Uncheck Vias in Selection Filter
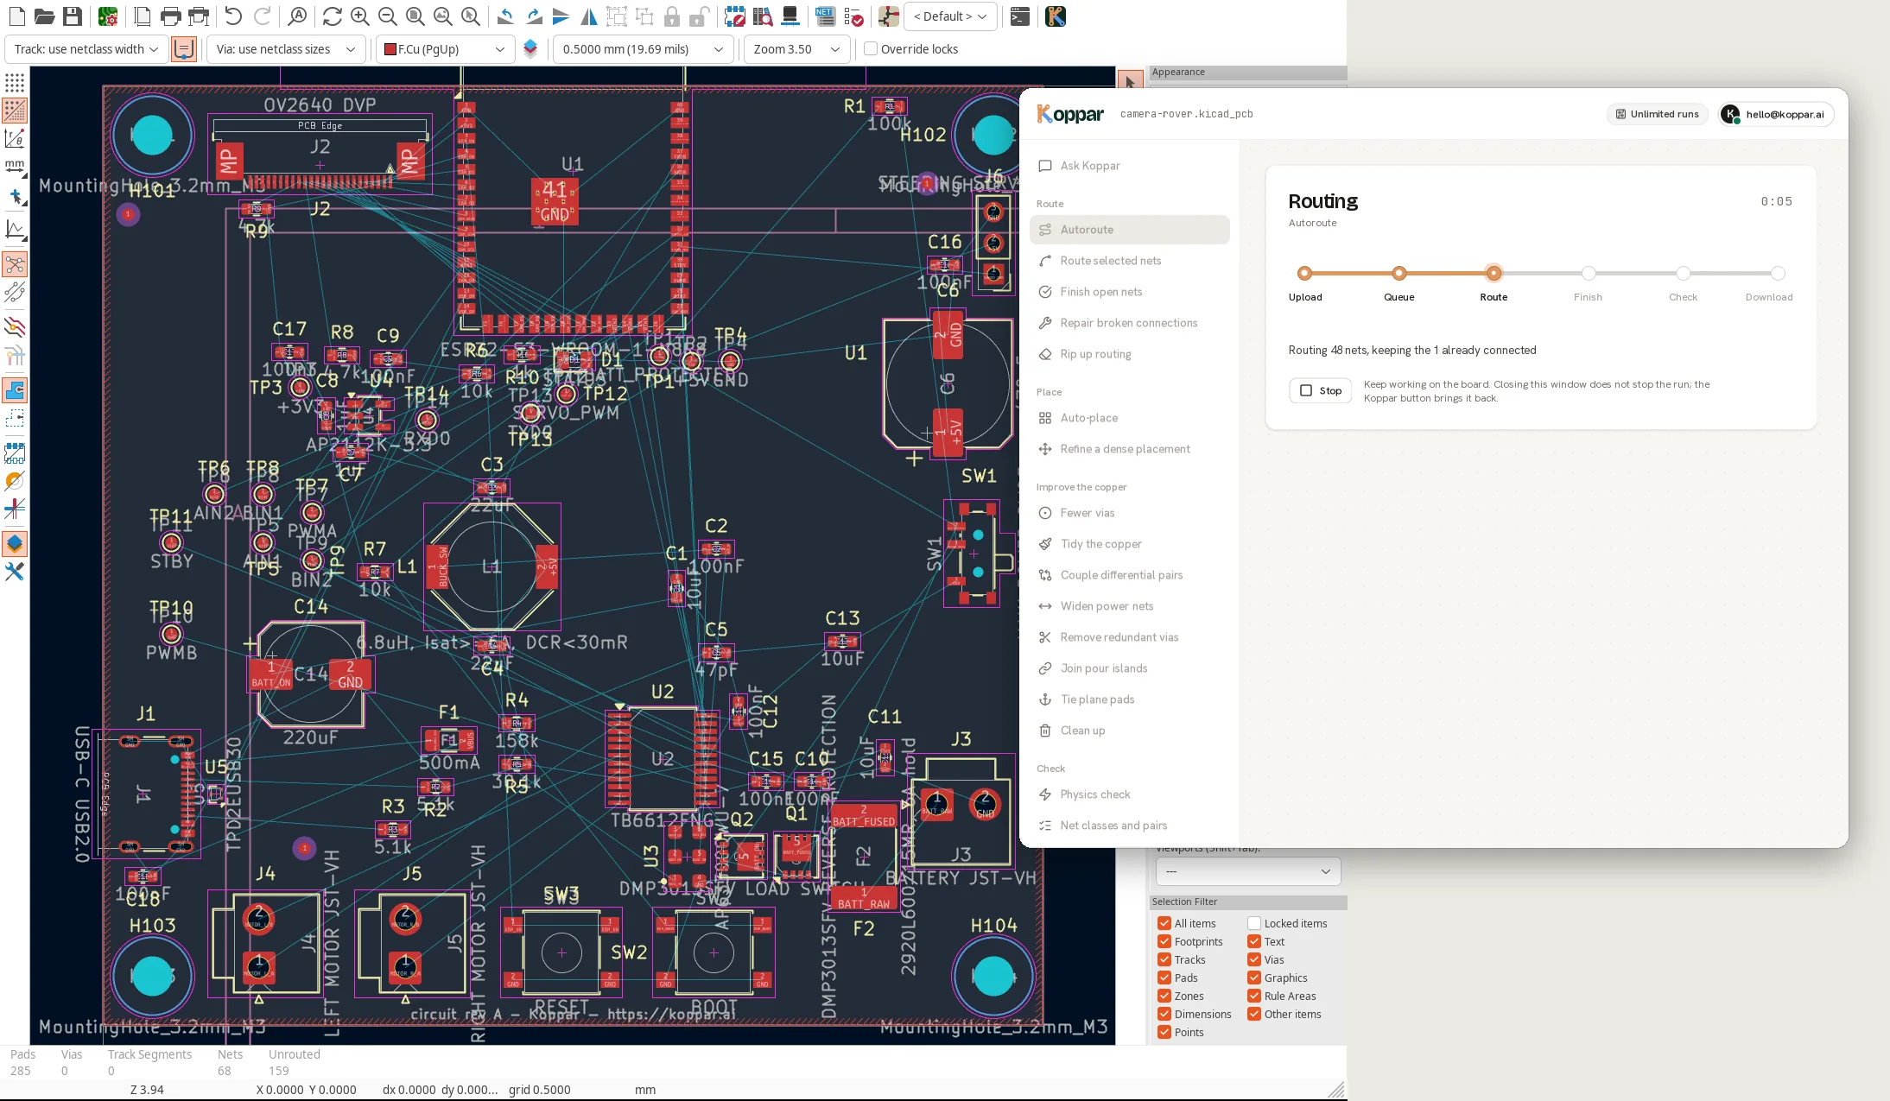Screen dimensions: 1890x1101 tap(1254, 959)
